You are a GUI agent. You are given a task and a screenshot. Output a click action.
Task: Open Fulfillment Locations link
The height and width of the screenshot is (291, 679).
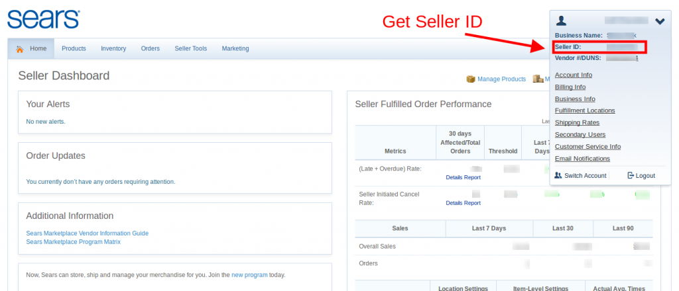[x=585, y=110]
